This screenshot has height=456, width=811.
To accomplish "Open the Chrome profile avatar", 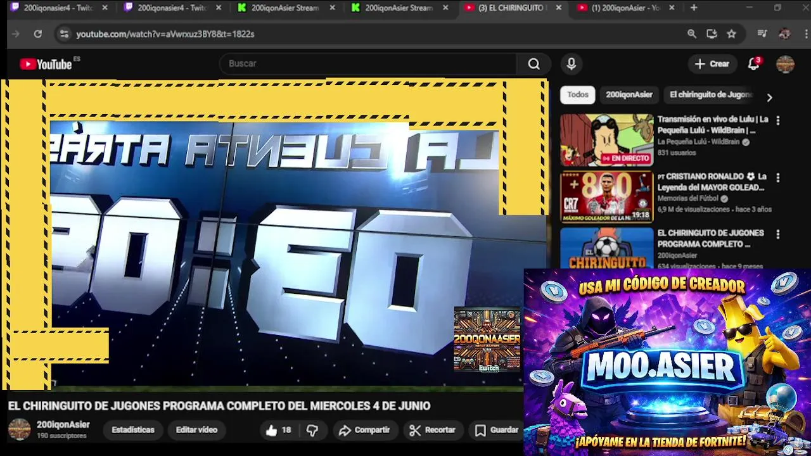I will pos(784,34).
